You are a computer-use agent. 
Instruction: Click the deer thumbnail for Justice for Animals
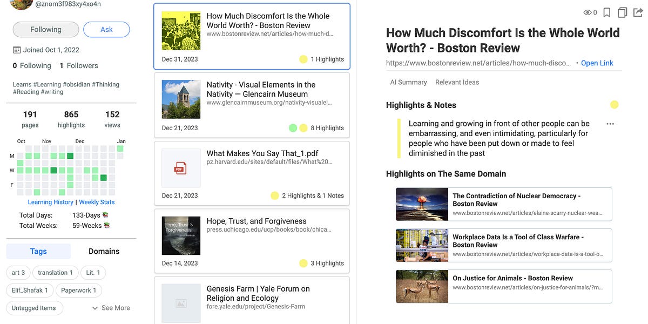click(422, 286)
